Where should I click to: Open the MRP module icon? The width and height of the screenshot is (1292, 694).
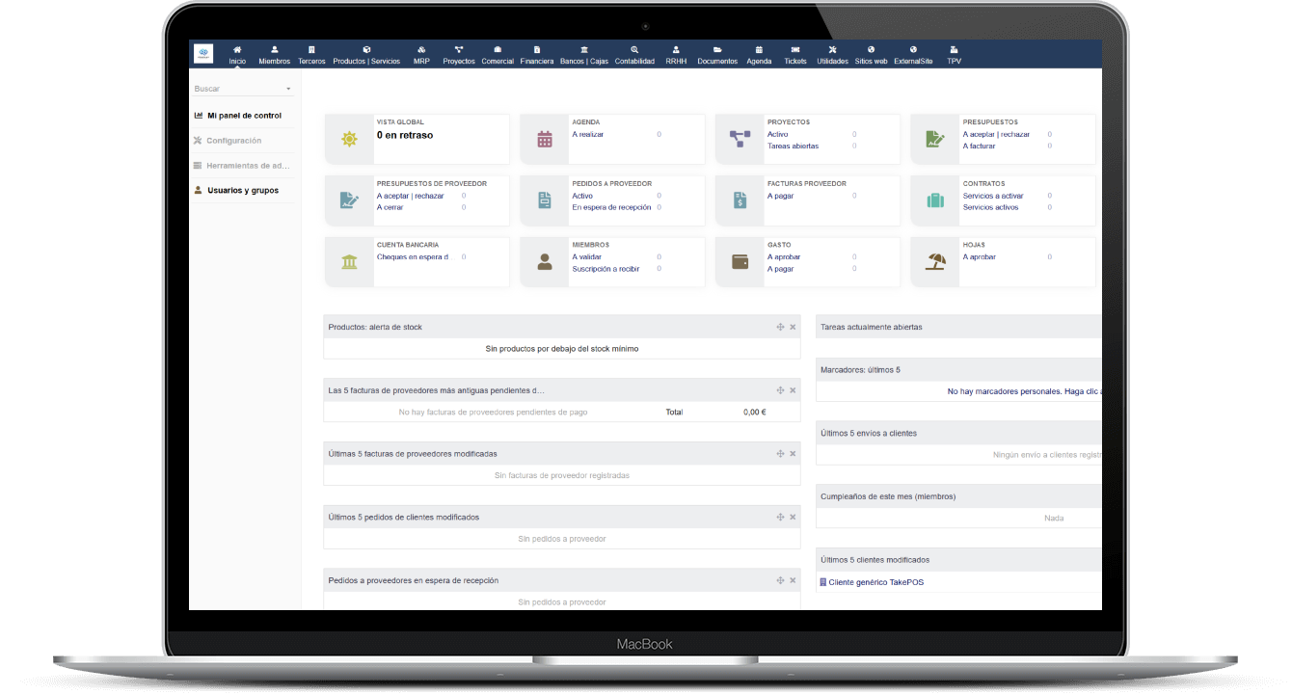click(421, 50)
